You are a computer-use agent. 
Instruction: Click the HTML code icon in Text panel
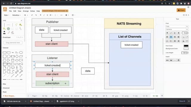(x=187, y=41)
